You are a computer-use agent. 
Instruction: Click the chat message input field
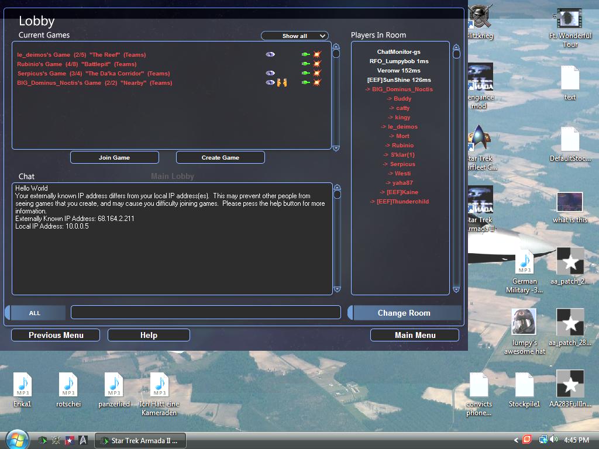pos(205,312)
